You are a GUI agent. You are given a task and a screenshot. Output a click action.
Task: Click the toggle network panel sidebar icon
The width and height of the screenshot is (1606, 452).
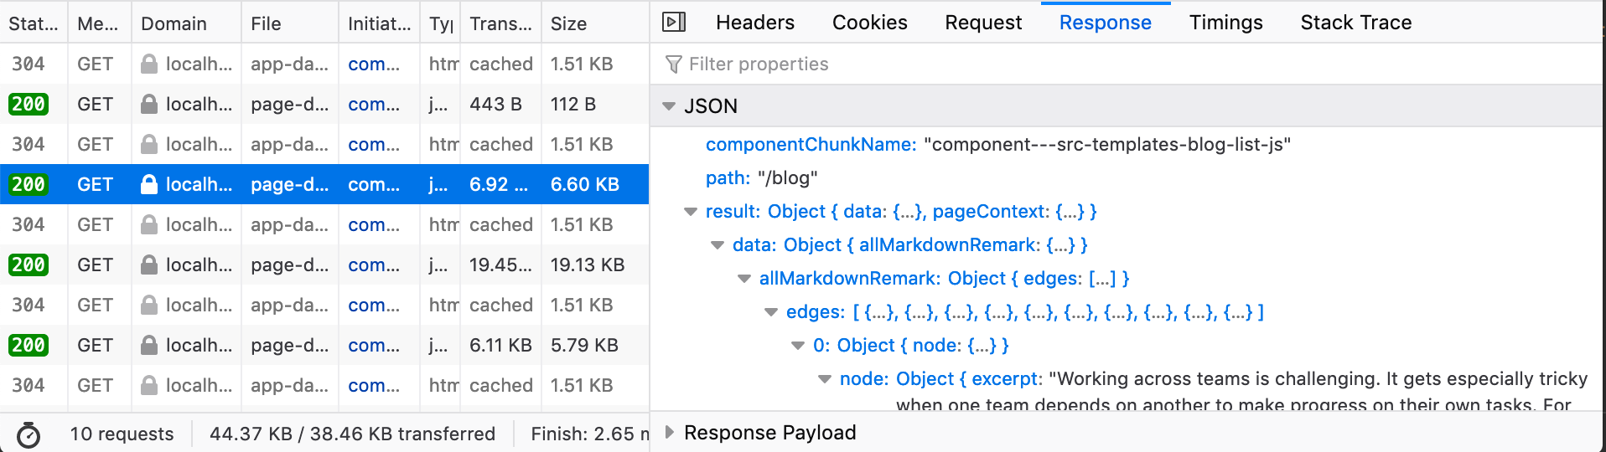[674, 23]
